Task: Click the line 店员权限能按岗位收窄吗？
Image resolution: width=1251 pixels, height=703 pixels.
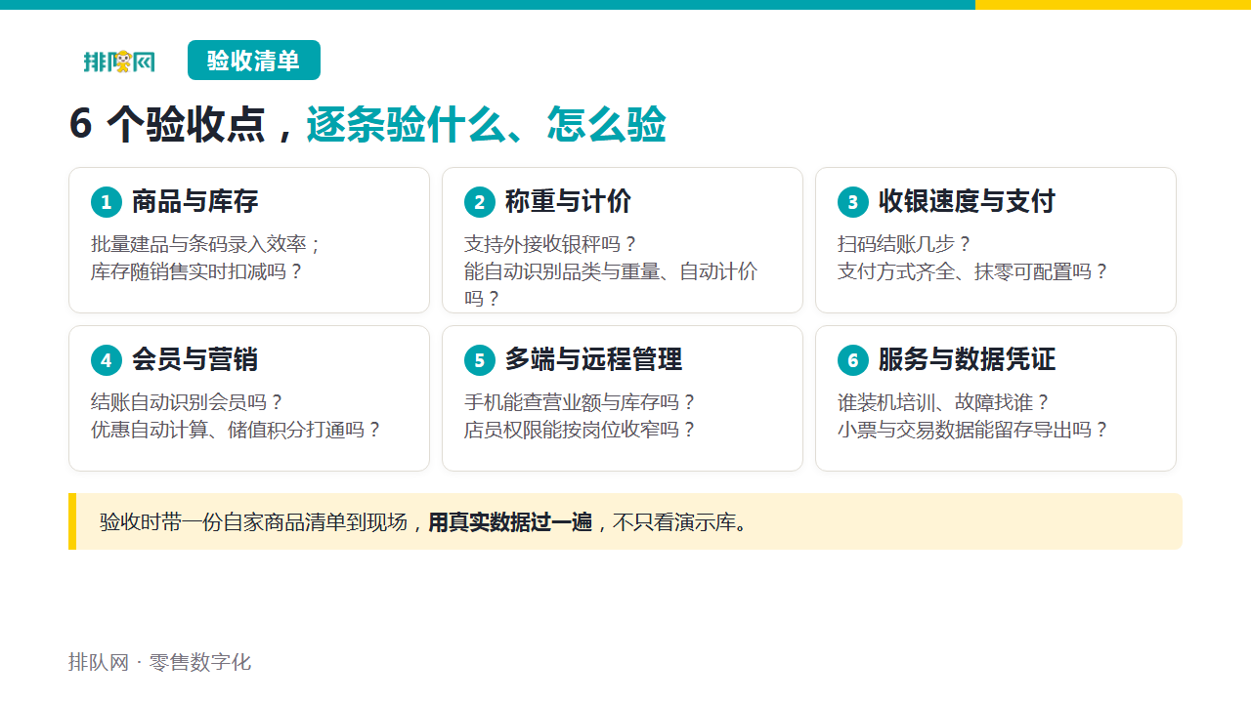Action: pyautogui.click(x=581, y=430)
